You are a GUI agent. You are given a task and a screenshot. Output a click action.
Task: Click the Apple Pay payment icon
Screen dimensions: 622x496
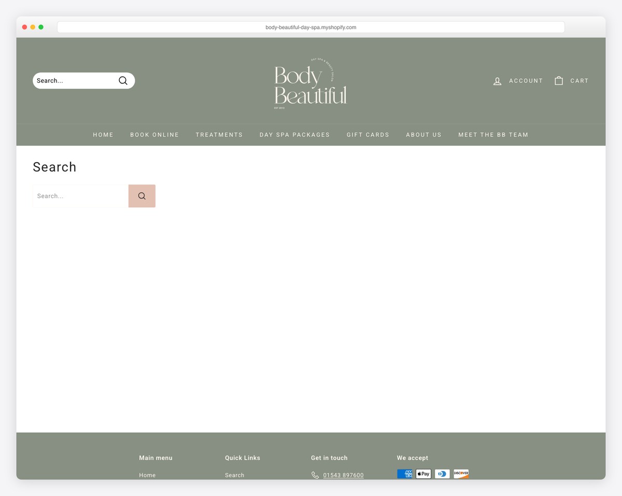pyautogui.click(x=423, y=473)
